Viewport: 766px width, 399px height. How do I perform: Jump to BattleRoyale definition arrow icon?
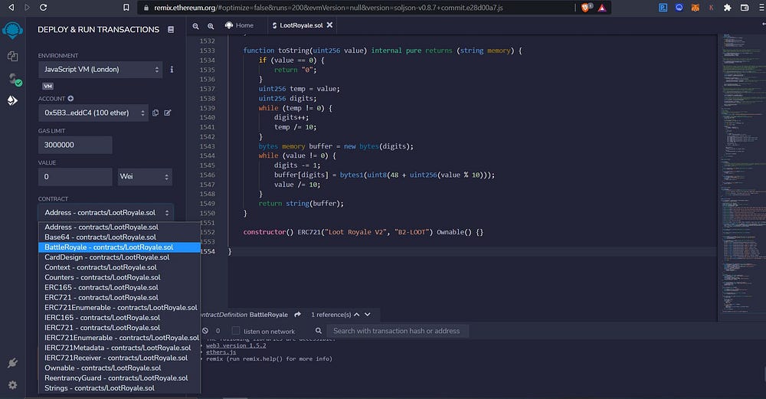297,315
